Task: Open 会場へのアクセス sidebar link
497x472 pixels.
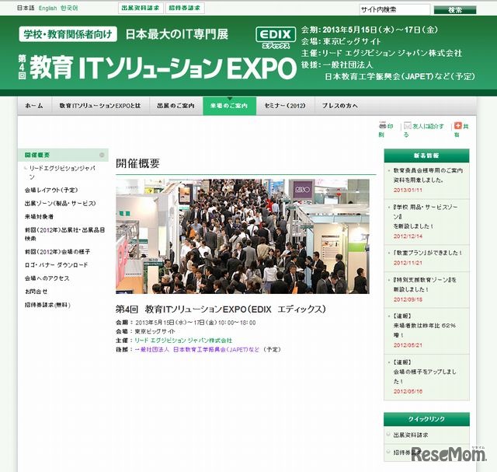Action: pos(47,278)
